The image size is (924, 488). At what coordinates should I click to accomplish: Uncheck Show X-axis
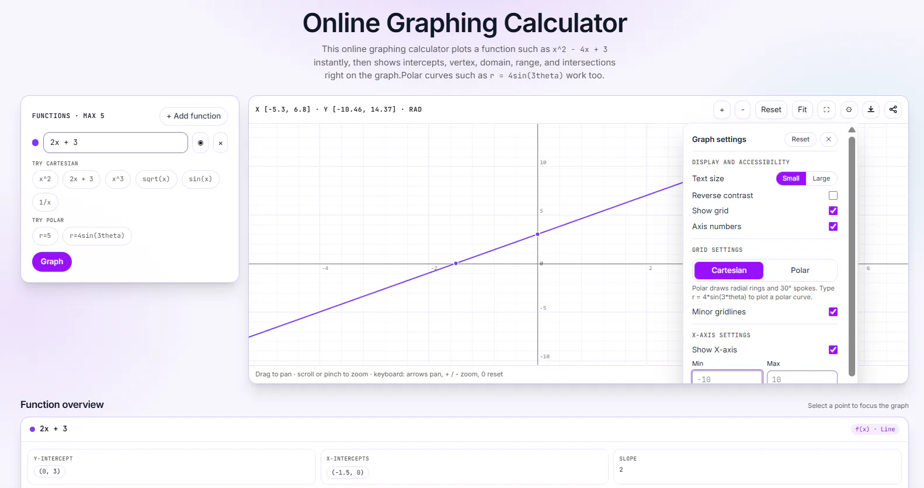833,350
